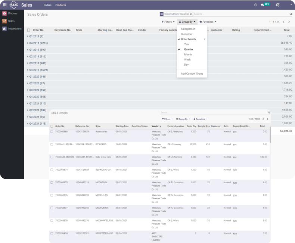Group orders by Day
Viewport: 295px width, 243px height.
(x=186, y=65)
